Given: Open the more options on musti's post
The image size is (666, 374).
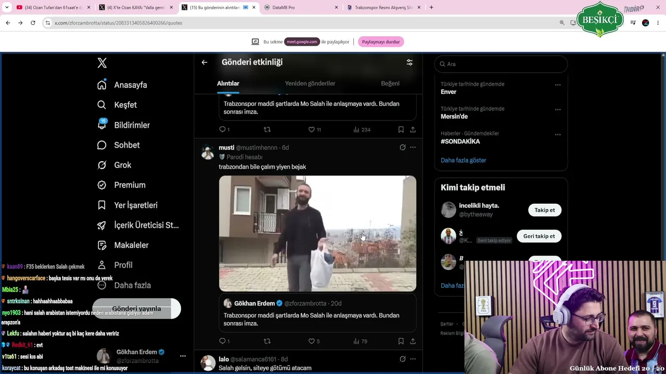Looking at the screenshot, I should 413,148.
